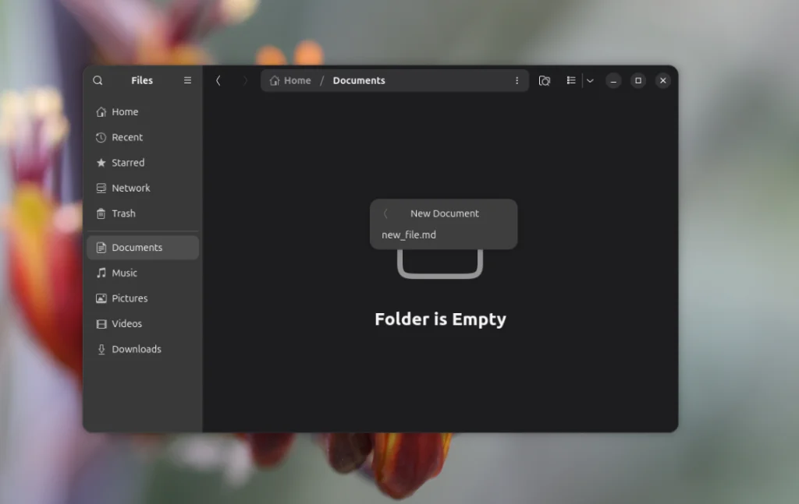Open the view options dropdown chevron
The height and width of the screenshot is (504, 799).
coord(590,80)
